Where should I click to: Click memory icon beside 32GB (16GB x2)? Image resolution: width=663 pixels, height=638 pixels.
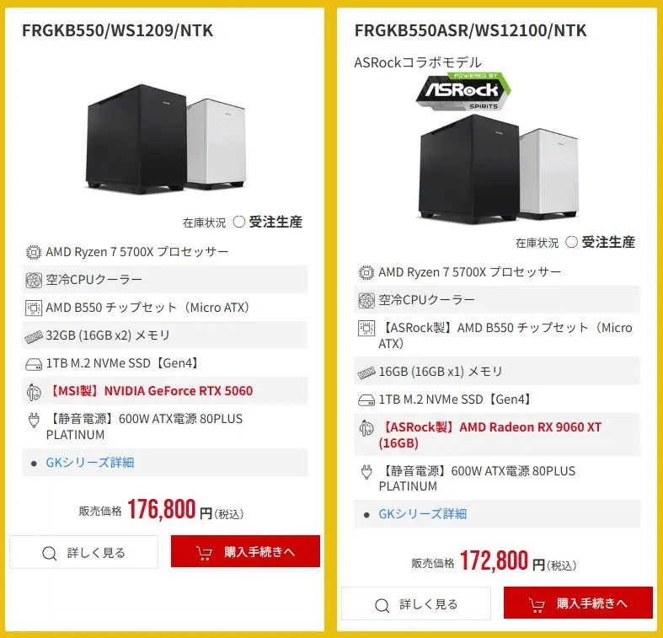34,335
